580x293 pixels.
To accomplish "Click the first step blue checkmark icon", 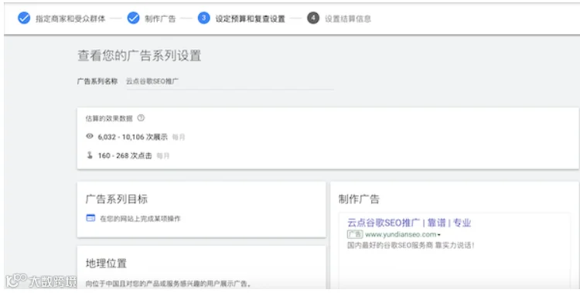I will click(24, 18).
